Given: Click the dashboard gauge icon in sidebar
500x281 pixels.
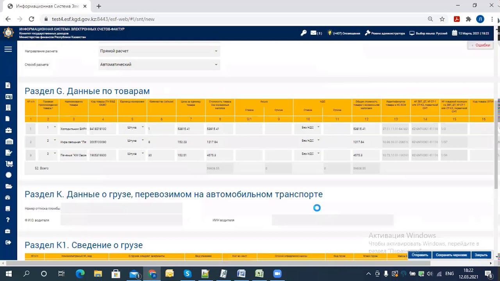Looking at the screenshot, I should [x=8, y=197].
